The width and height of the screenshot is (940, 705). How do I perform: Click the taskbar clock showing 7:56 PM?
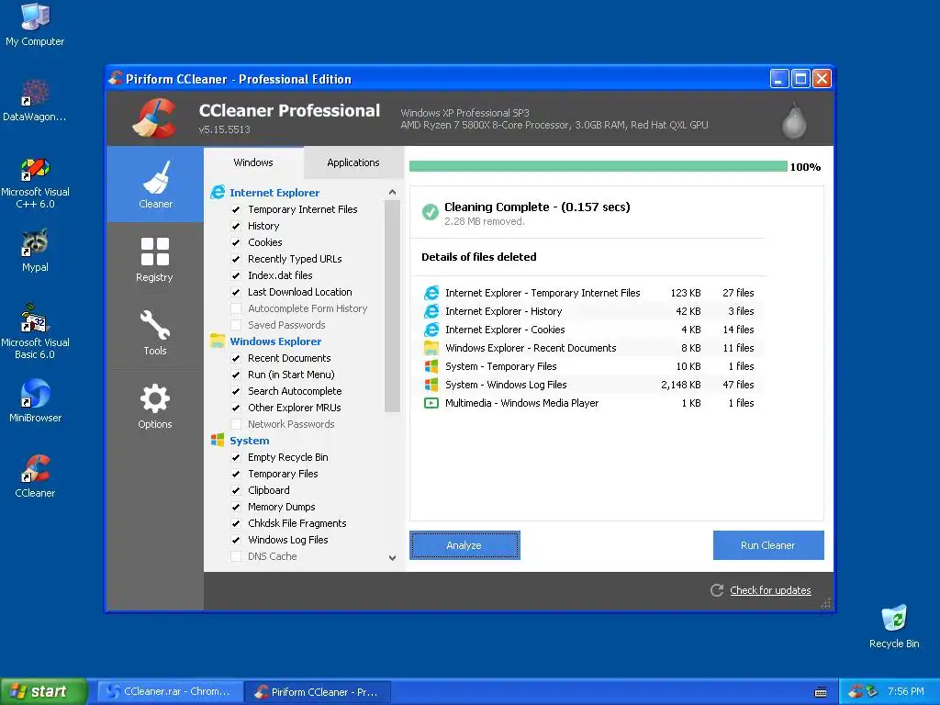click(906, 691)
